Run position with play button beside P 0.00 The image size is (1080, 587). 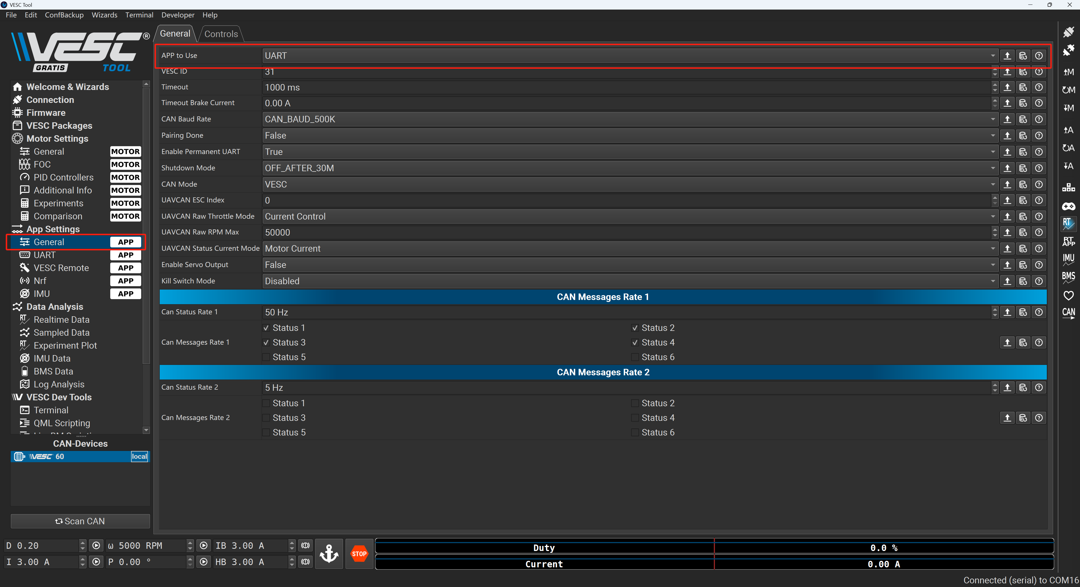coord(203,562)
